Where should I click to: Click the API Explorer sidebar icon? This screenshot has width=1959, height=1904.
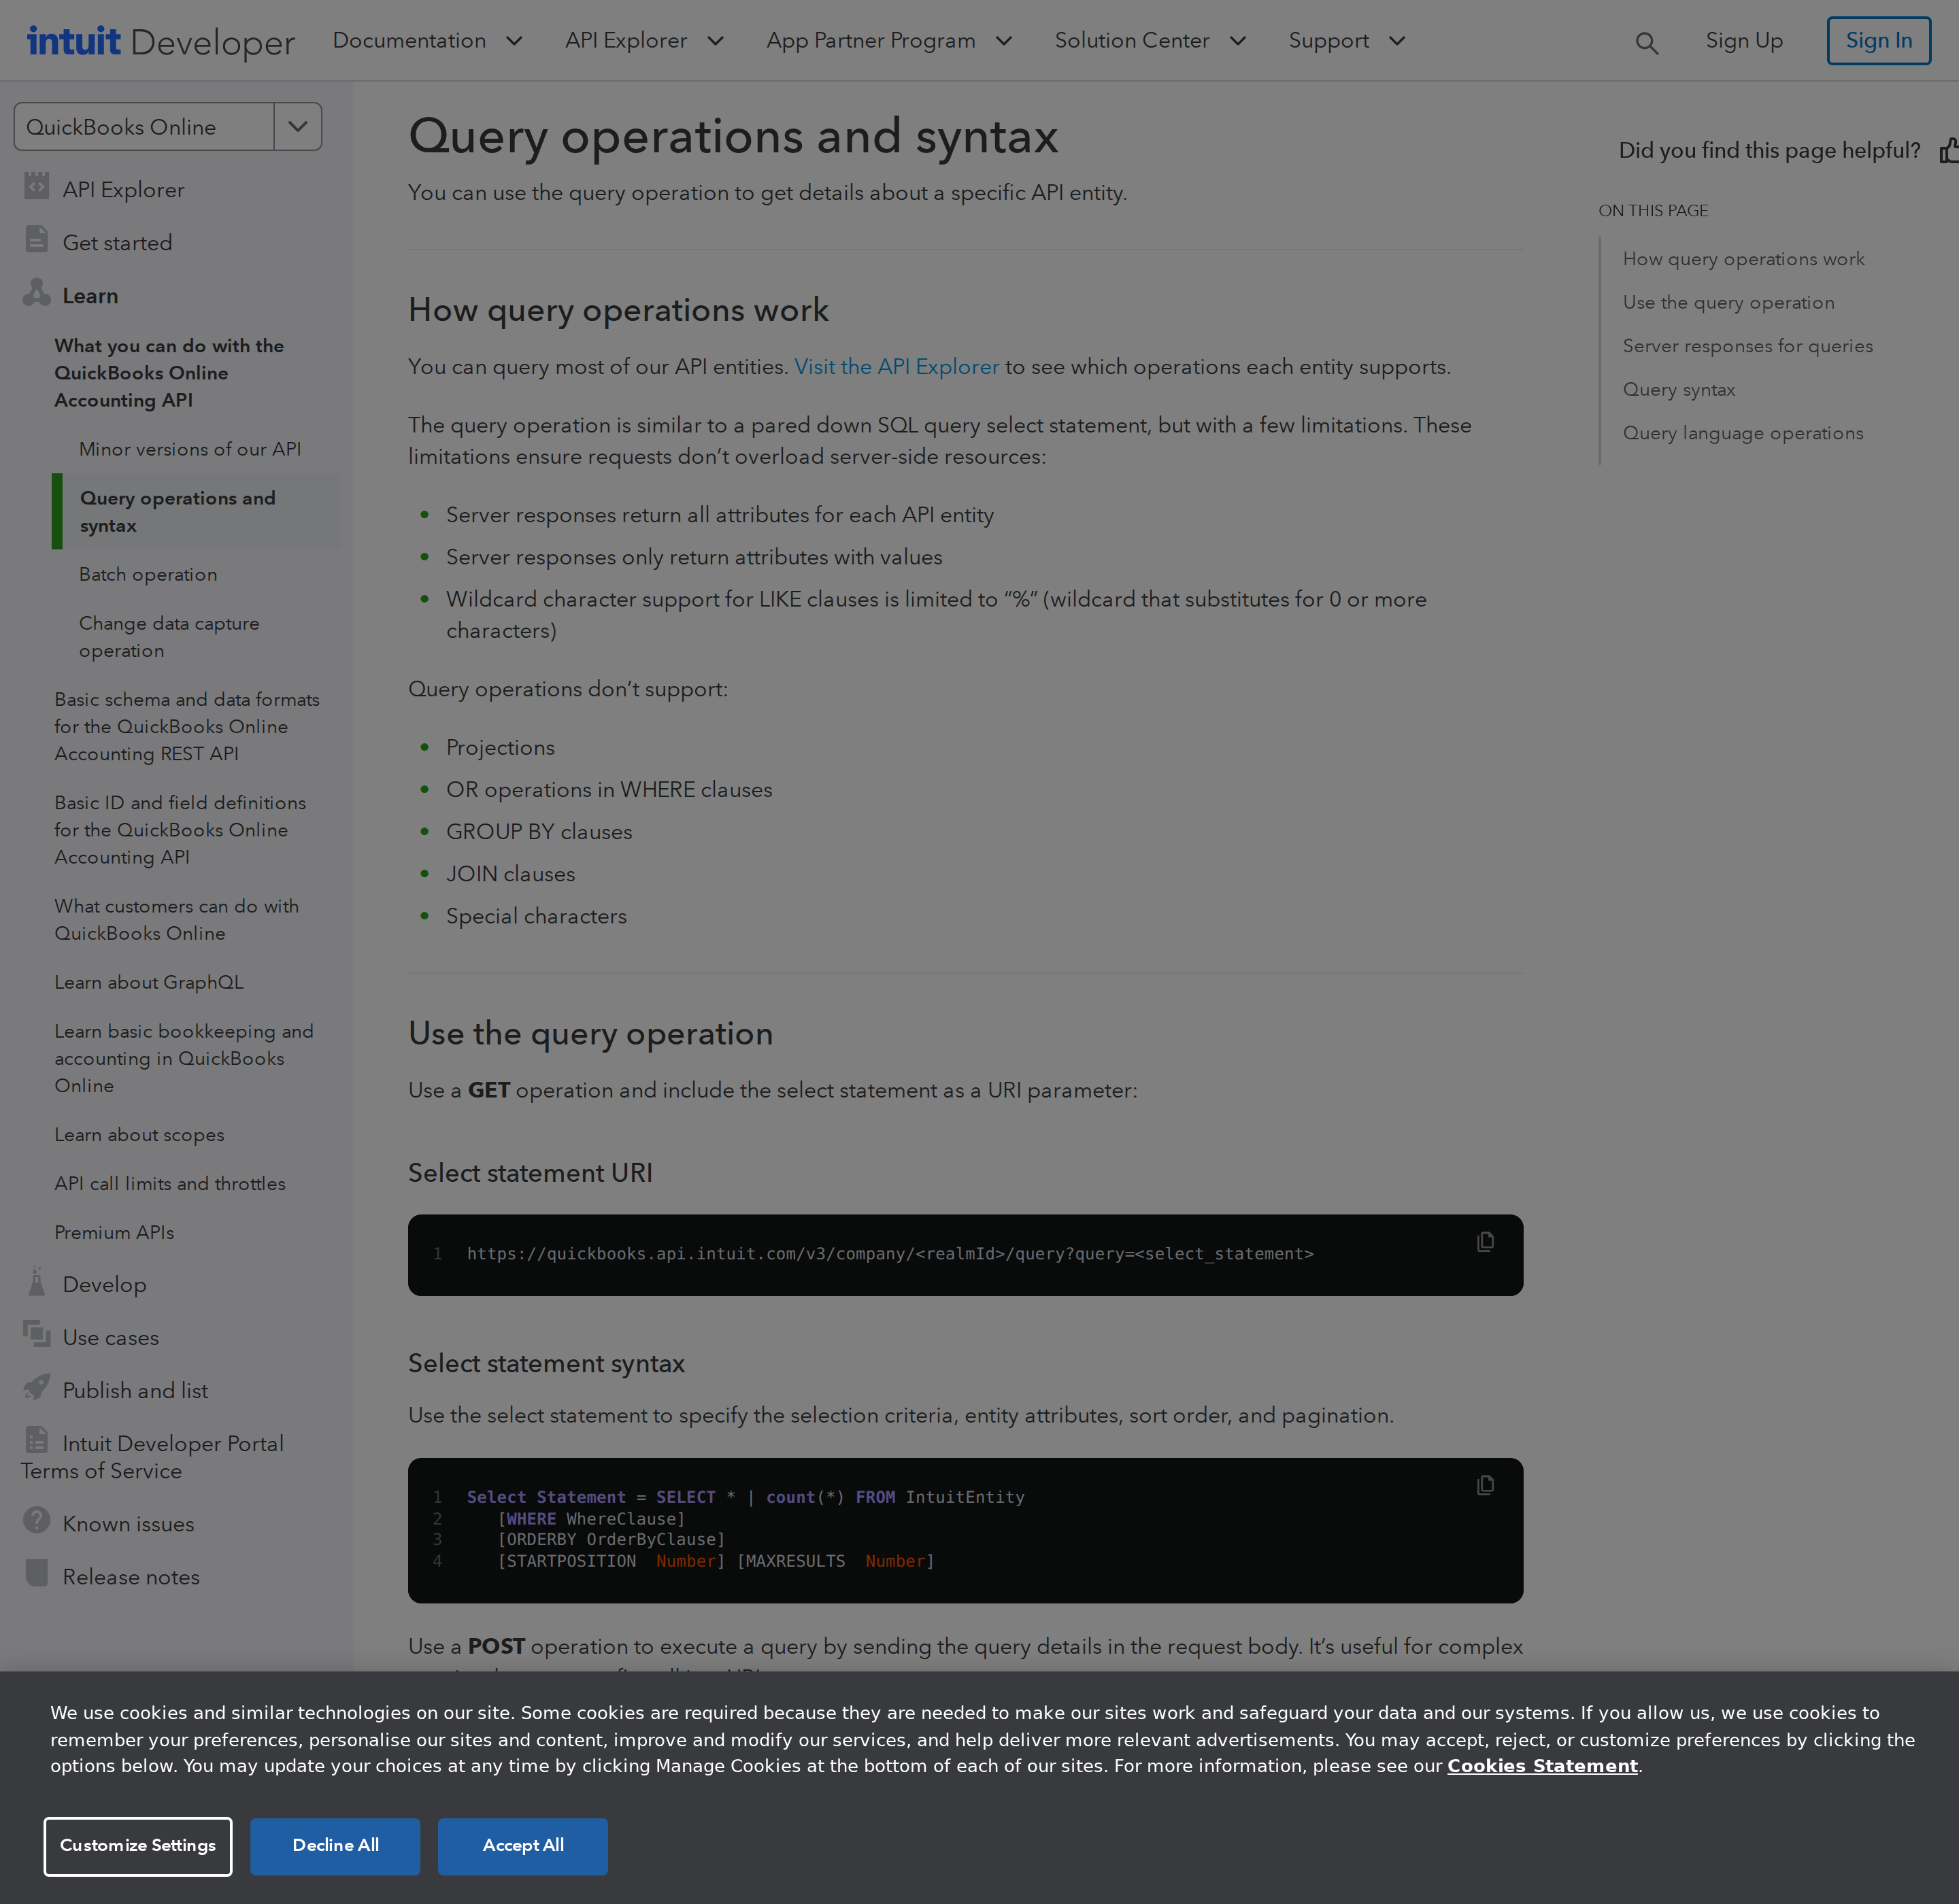click(36, 186)
